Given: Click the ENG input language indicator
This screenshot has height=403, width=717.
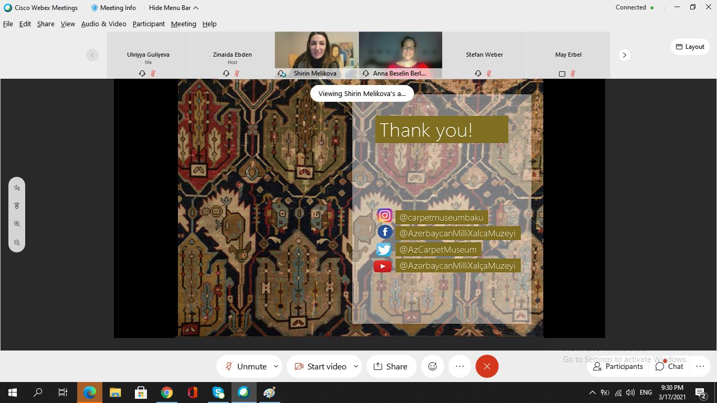Looking at the screenshot, I should pyautogui.click(x=646, y=393).
